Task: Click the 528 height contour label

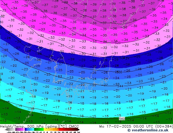Action: coord(122,58)
